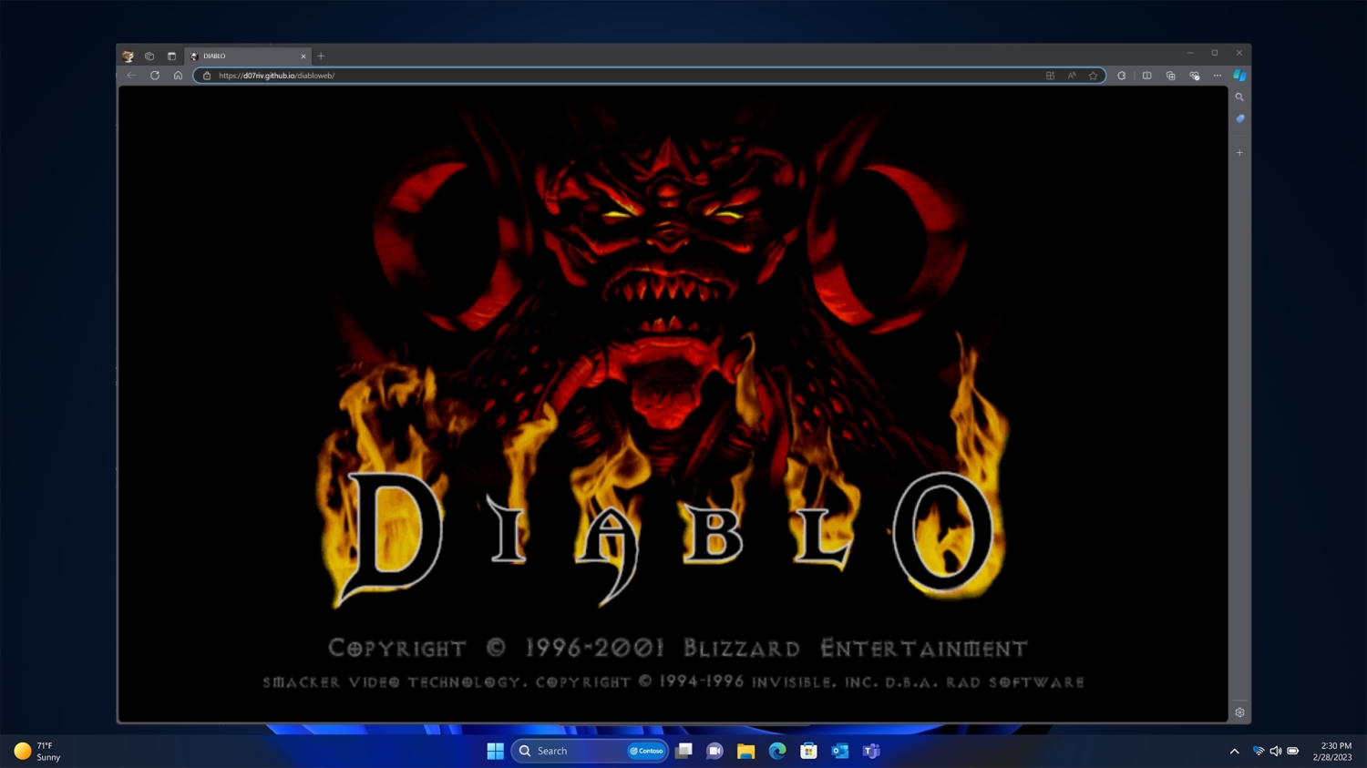Open the sidebar settings gear
The width and height of the screenshot is (1367, 768).
tap(1239, 712)
